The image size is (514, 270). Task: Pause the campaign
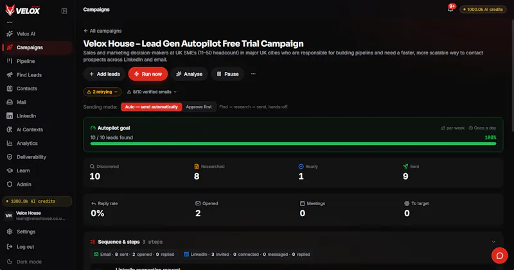[x=227, y=74]
